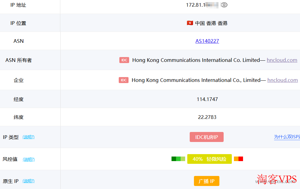Click the 40% 轻微风险 progress badge
Image resolution: width=300 pixels, height=189 pixels.
(x=209, y=159)
